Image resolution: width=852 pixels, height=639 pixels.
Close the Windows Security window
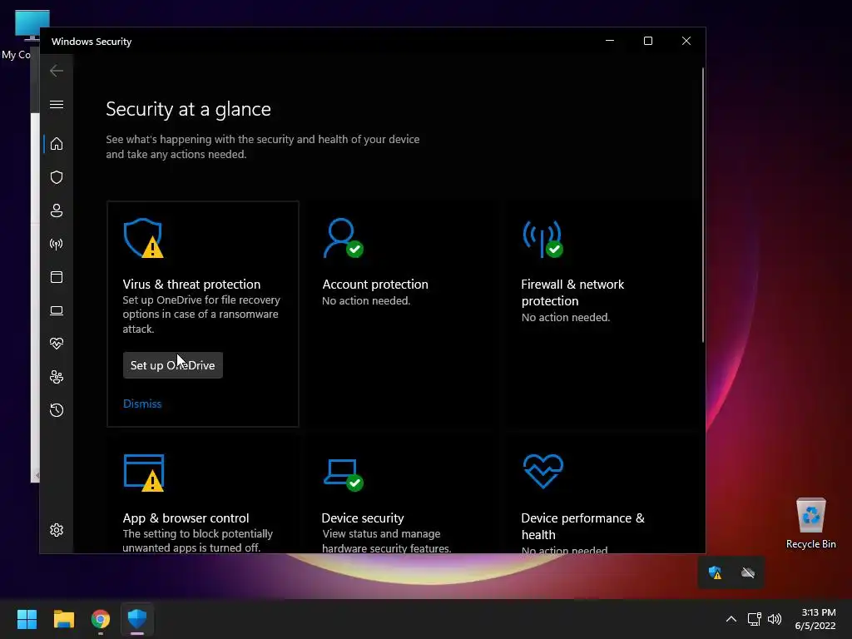[x=686, y=41]
